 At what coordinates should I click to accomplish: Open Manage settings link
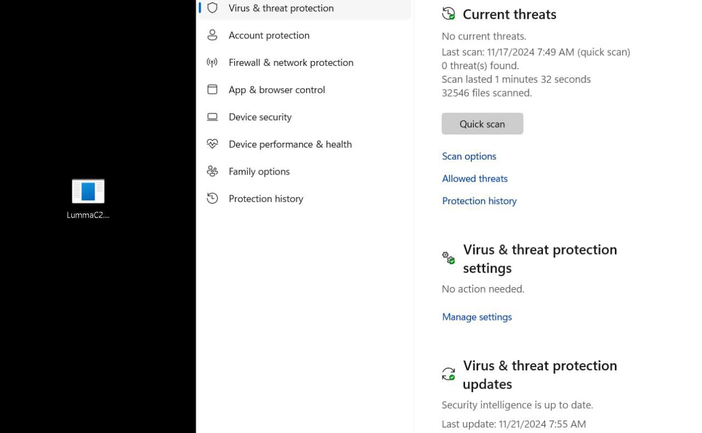(477, 317)
